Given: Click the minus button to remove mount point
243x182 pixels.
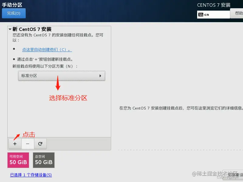Looking at the screenshot, I should [28, 144].
